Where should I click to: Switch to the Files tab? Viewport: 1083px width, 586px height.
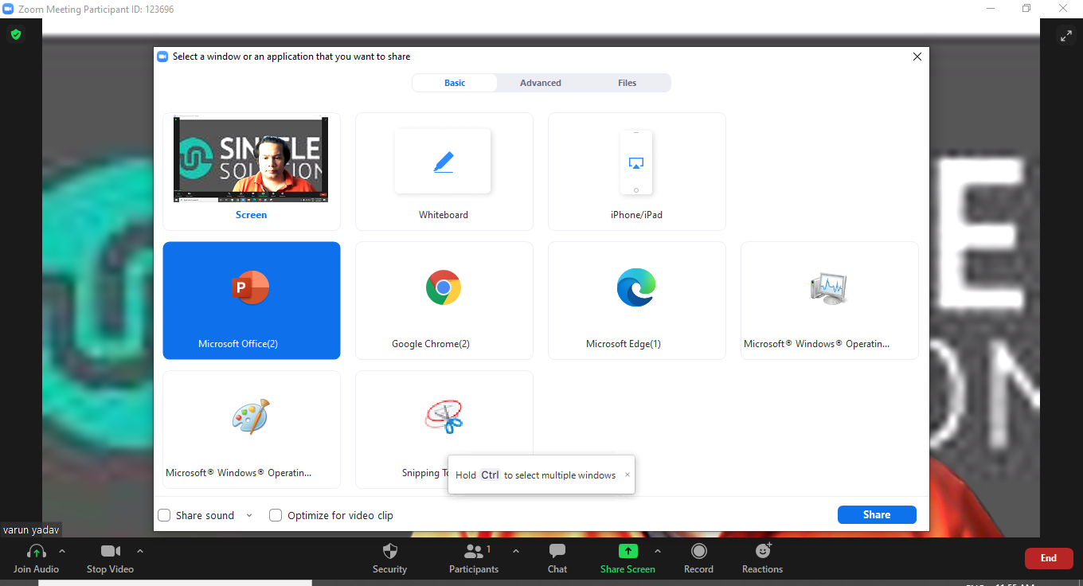tap(628, 83)
